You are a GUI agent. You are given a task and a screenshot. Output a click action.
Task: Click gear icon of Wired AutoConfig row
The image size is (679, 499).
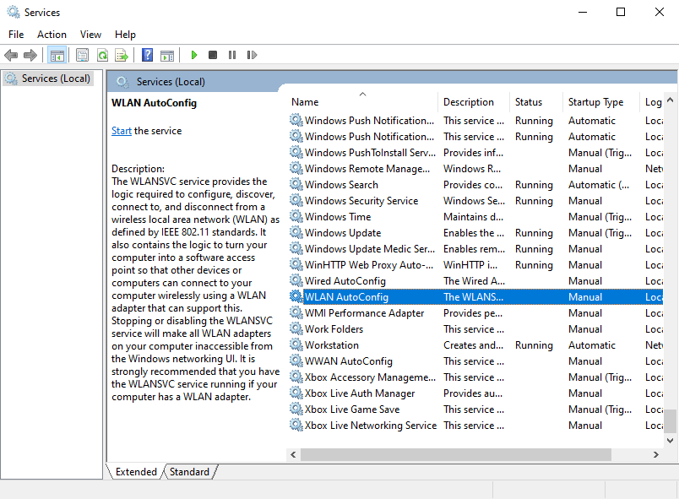(x=296, y=280)
